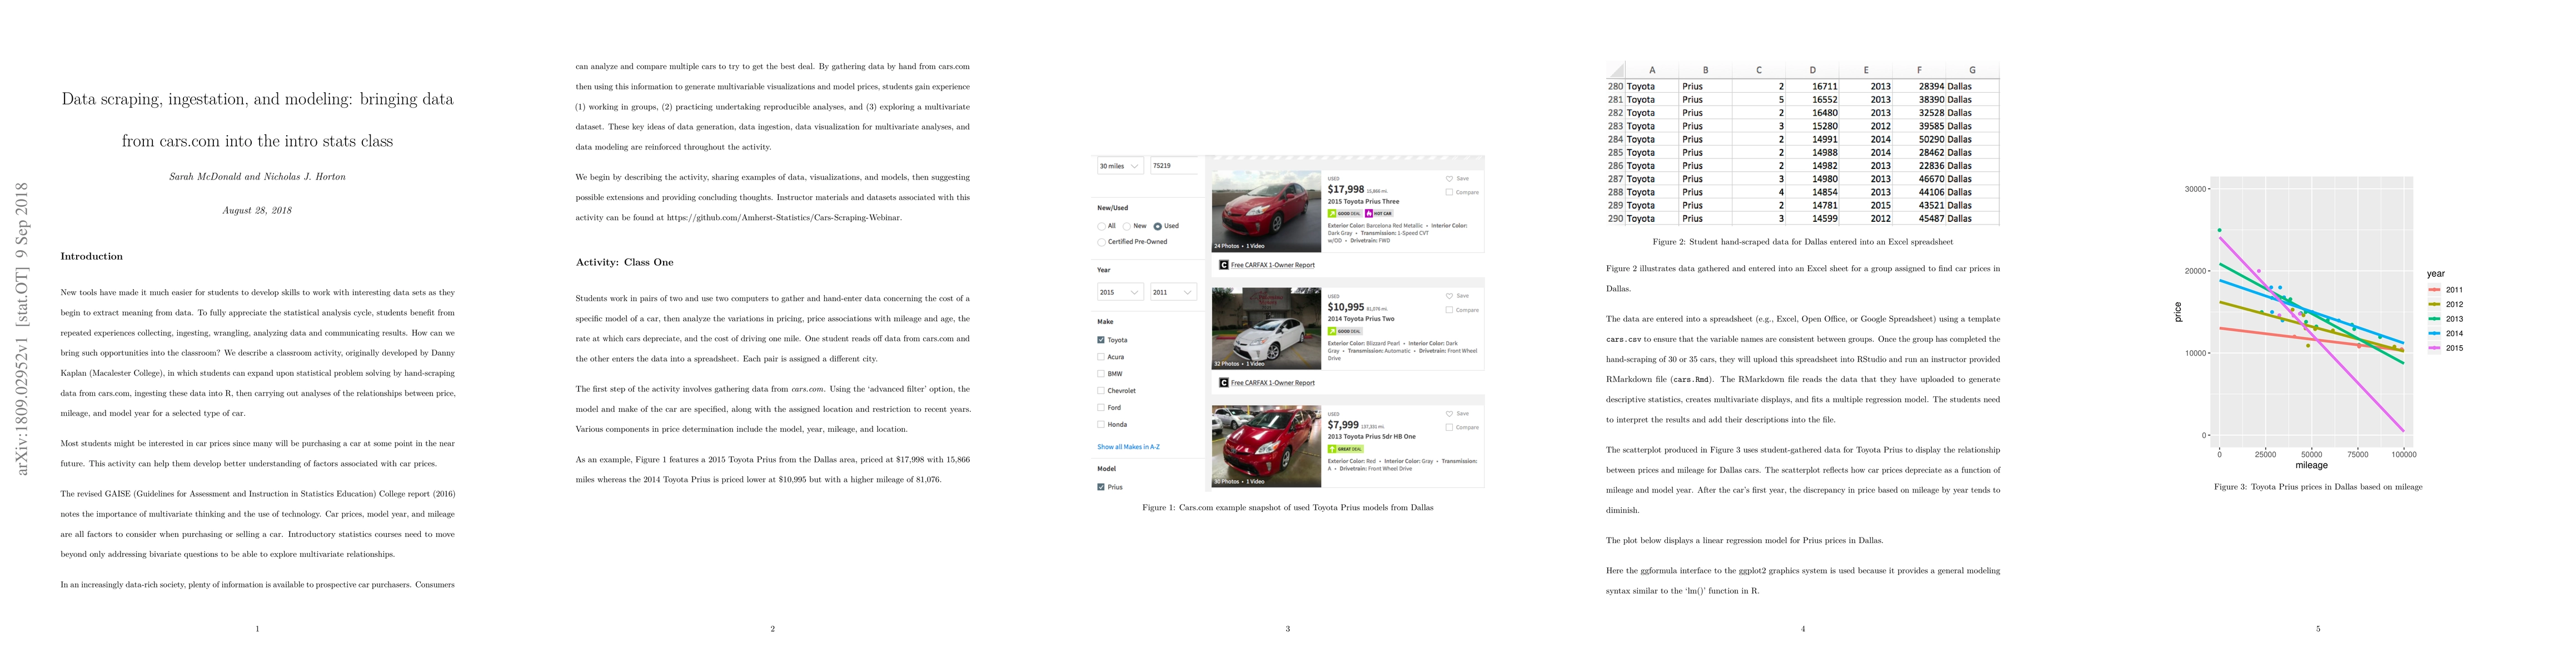Viewport: 2576px width, 667px height.
Task: Click the 2014 blue legend swatch
Action: point(2435,333)
